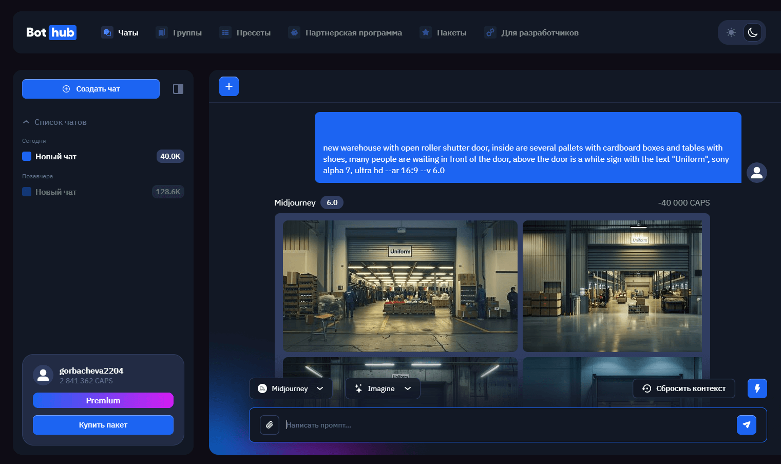
Task: Open the first generated warehouse image
Action: pyautogui.click(x=400, y=286)
